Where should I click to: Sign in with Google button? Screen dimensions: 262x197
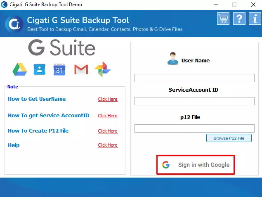[196, 165]
